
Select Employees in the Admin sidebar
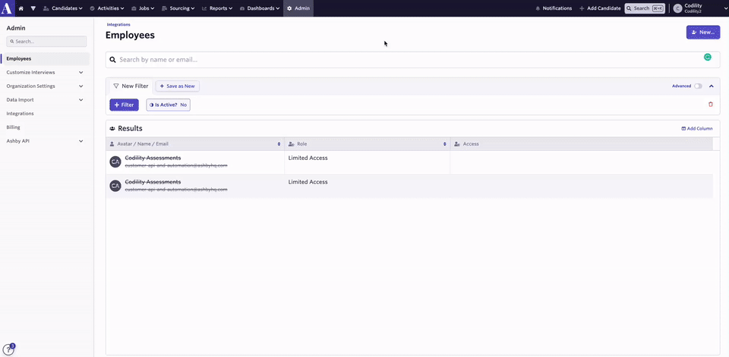(45, 59)
